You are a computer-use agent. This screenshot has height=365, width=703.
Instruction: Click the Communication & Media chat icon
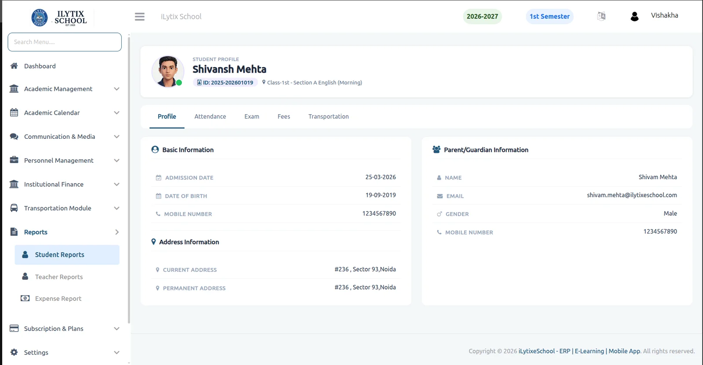14,137
